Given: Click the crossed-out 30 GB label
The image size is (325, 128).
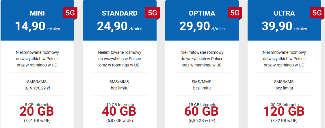Looking at the screenshot, I should (276, 105).
